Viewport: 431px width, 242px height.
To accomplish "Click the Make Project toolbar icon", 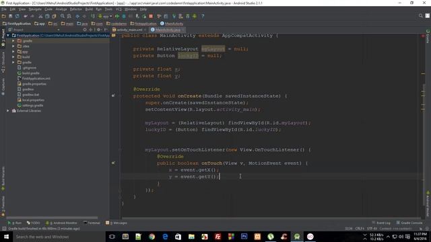I will pyautogui.click(x=93, y=16).
